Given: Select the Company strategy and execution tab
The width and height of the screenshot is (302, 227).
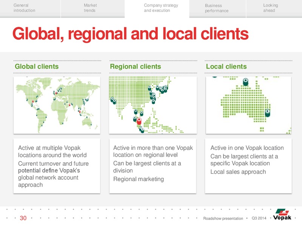Looking at the screenshot, I should coord(157,8).
